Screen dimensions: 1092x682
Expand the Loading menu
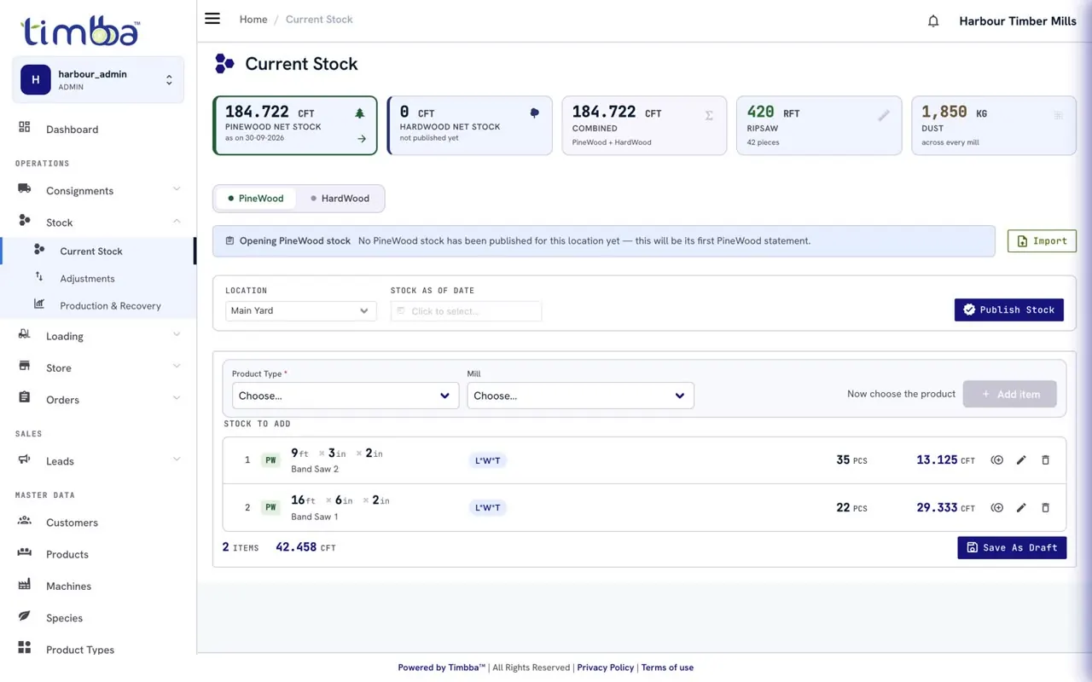pos(99,336)
